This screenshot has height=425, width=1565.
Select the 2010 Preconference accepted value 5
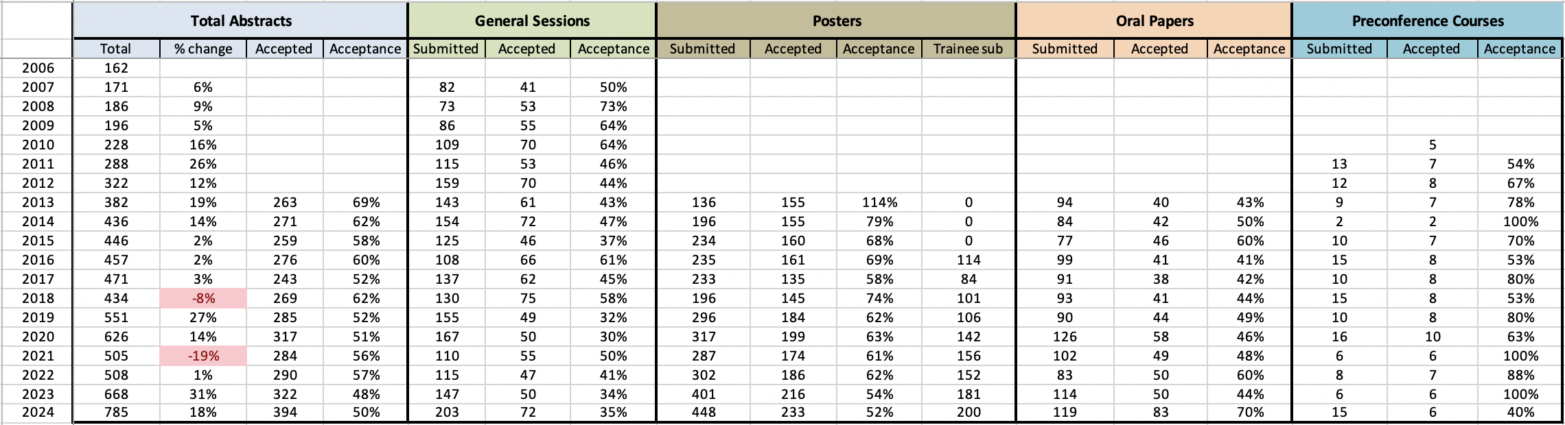pyautogui.click(x=1433, y=145)
